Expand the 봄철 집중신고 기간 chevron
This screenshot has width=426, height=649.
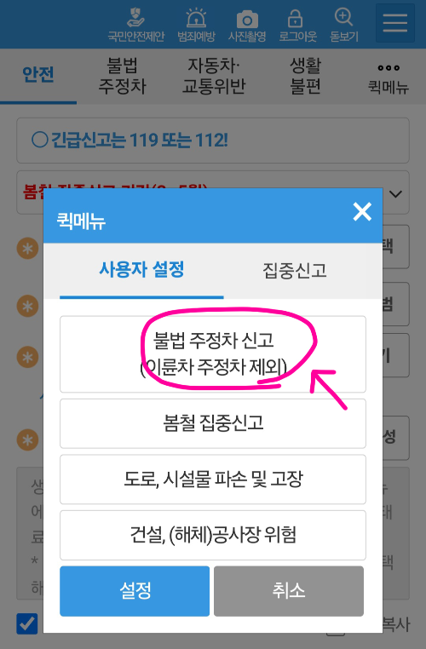pos(396,193)
